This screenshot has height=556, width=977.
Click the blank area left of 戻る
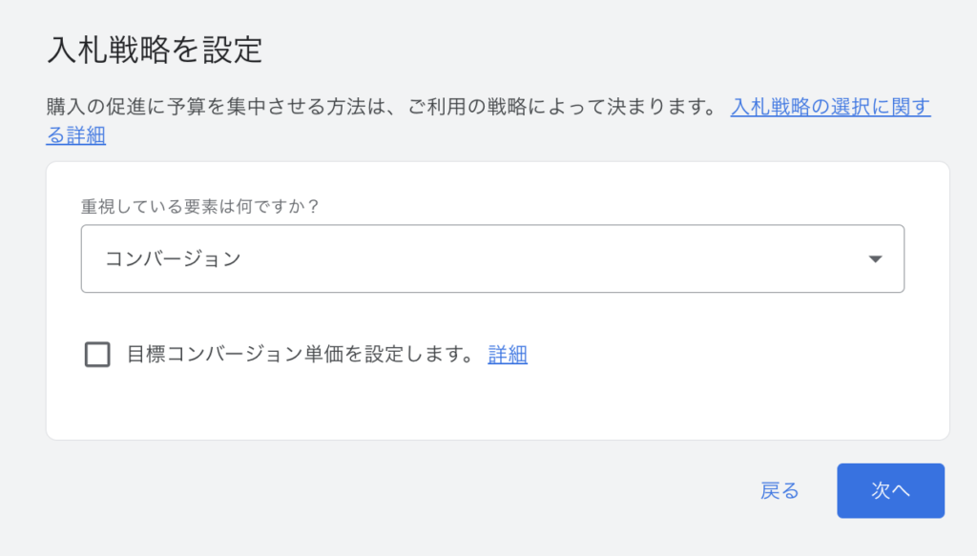tap(477, 490)
